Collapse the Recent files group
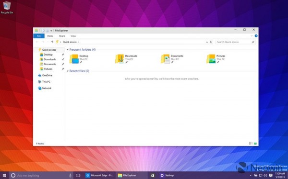288x179 pixels. (68, 71)
